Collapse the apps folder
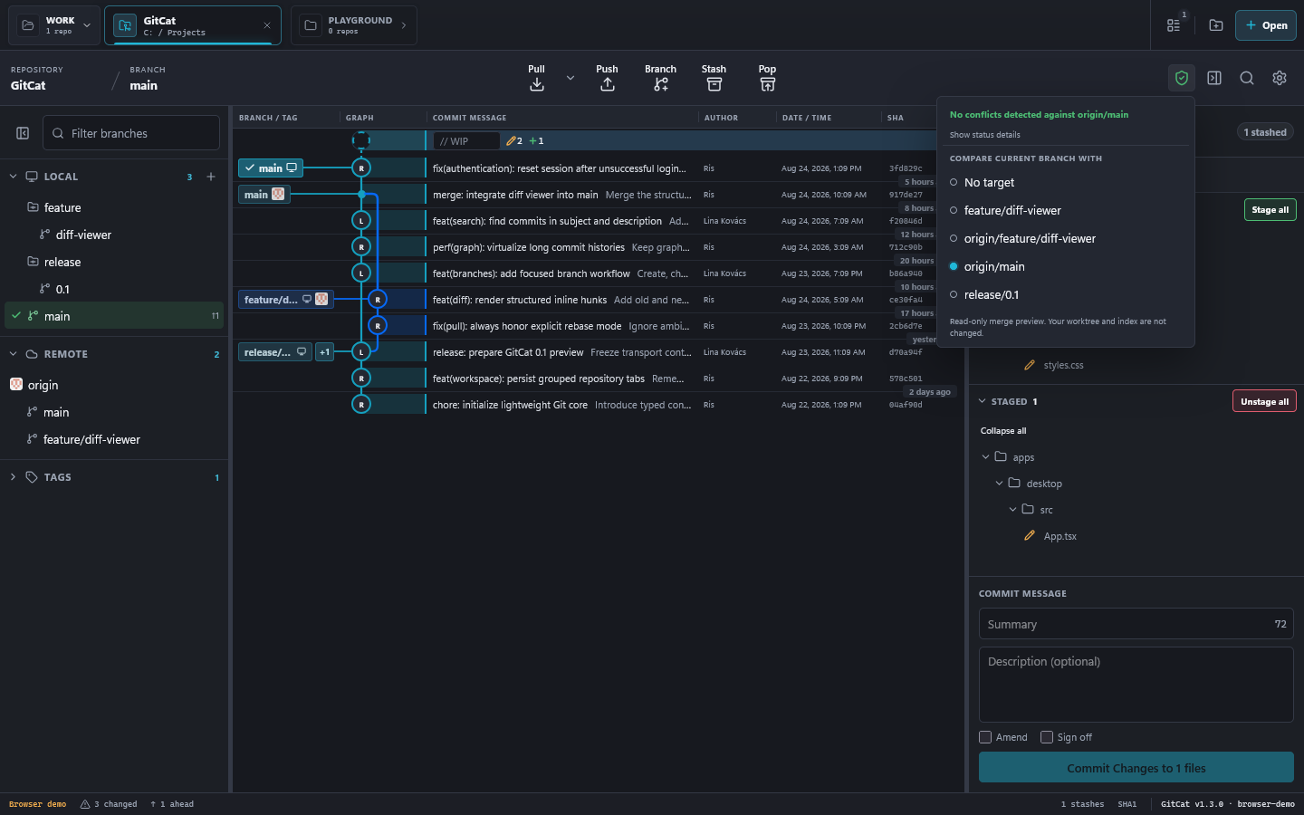1304x815 pixels. pyautogui.click(x=986, y=457)
